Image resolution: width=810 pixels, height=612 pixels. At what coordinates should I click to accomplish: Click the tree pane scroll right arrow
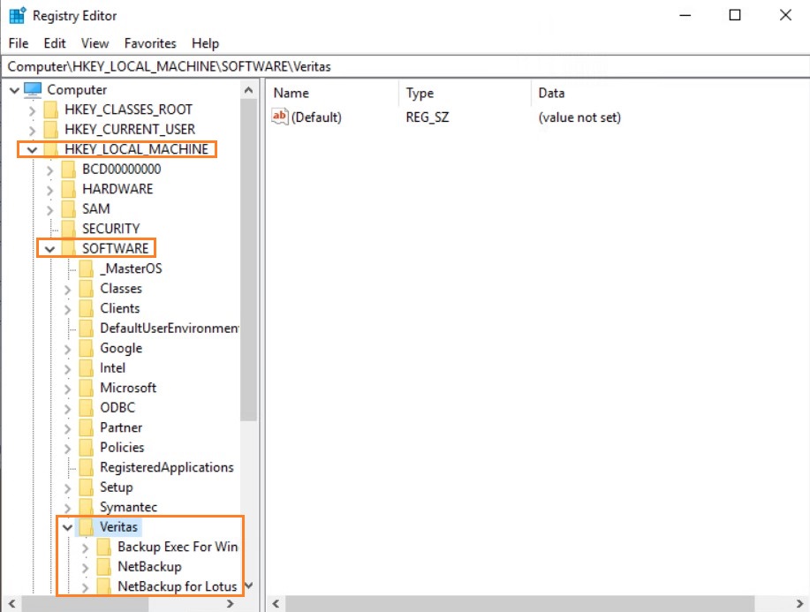(x=231, y=603)
